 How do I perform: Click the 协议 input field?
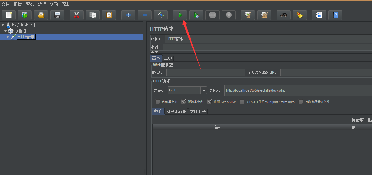point(205,73)
